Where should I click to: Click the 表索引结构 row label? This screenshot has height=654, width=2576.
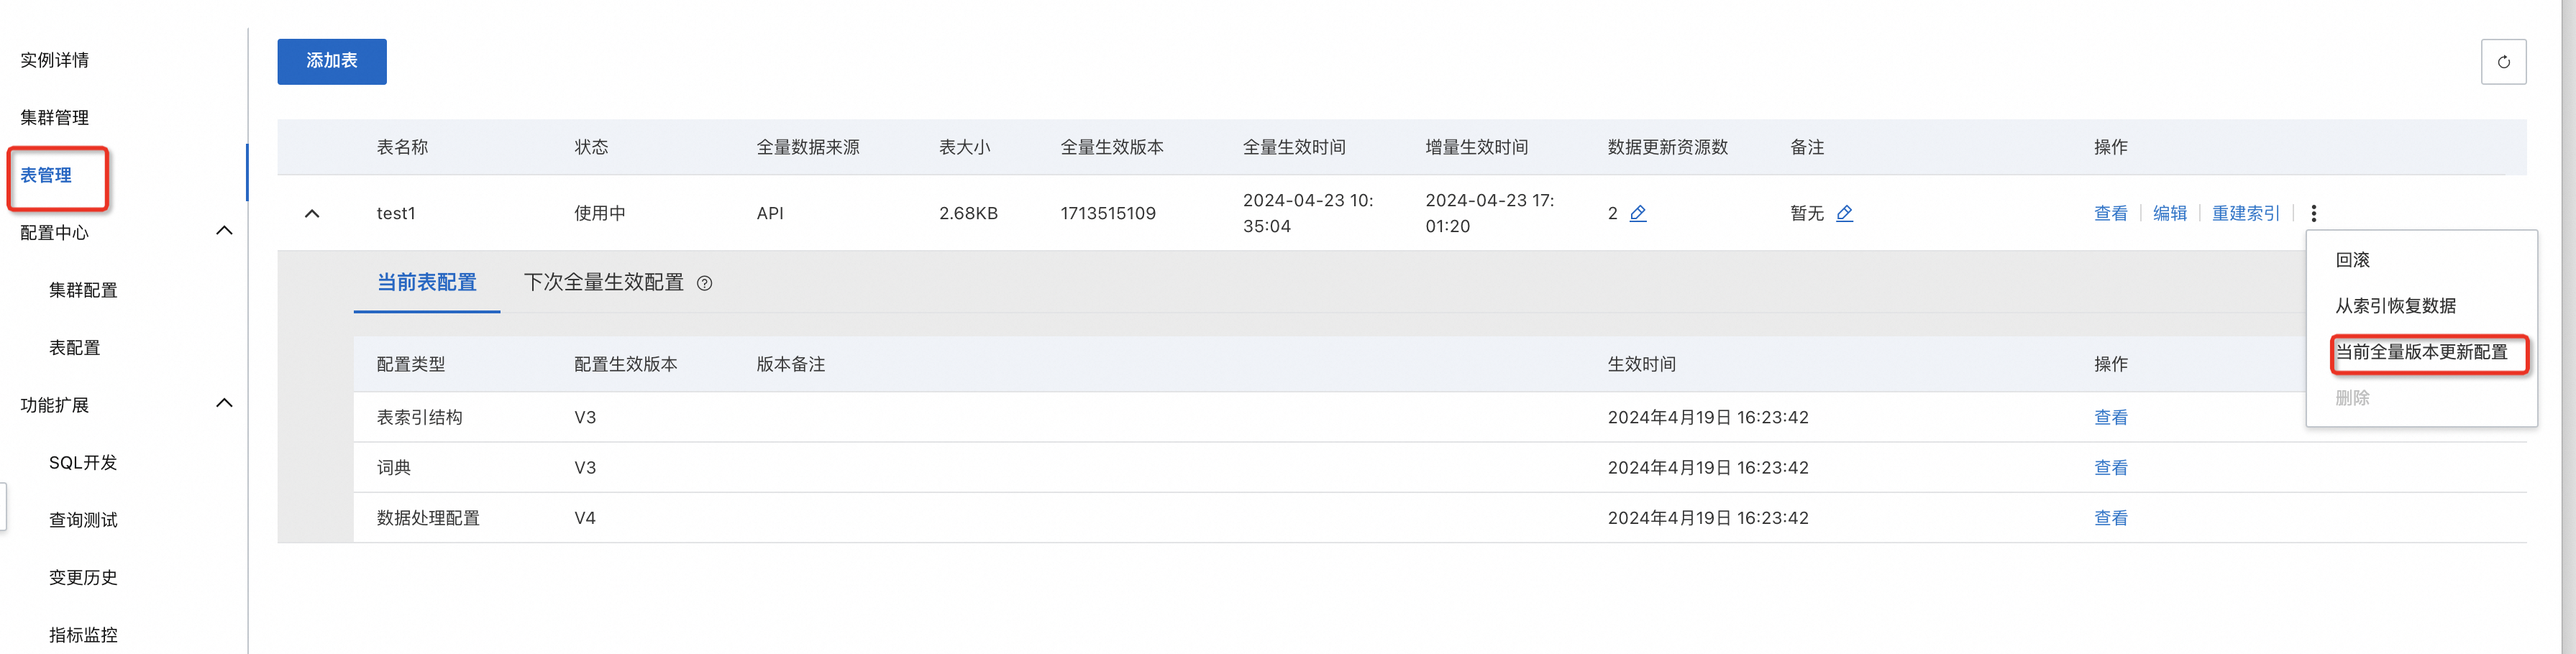419,417
